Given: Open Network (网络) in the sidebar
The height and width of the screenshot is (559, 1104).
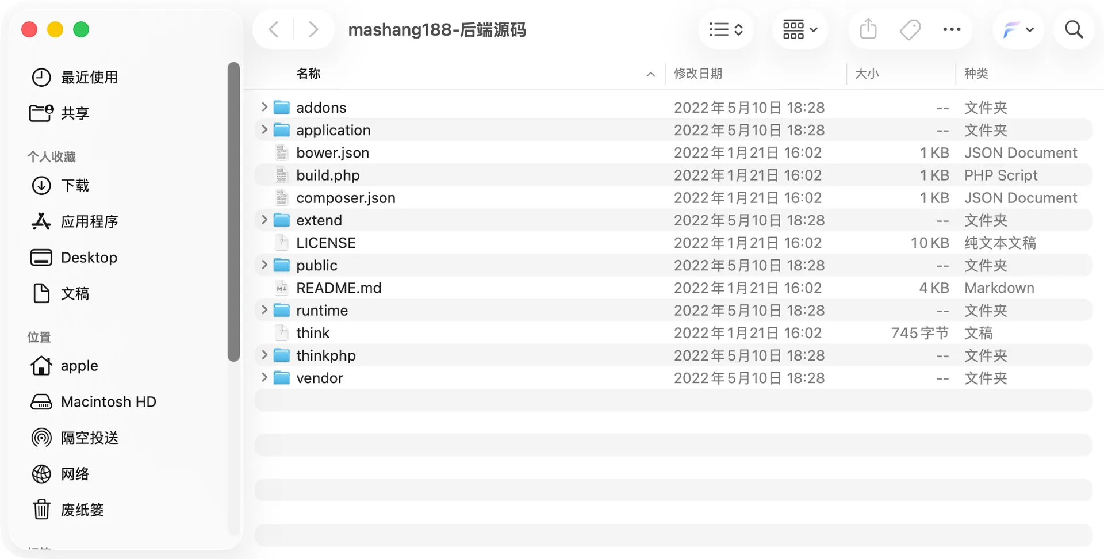Looking at the screenshot, I should click(x=60, y=474).
